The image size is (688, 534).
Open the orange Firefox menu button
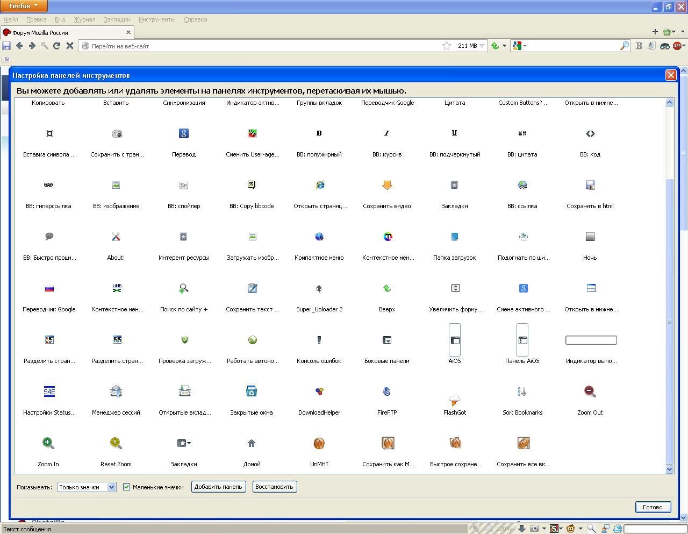(x=24, y=6)
